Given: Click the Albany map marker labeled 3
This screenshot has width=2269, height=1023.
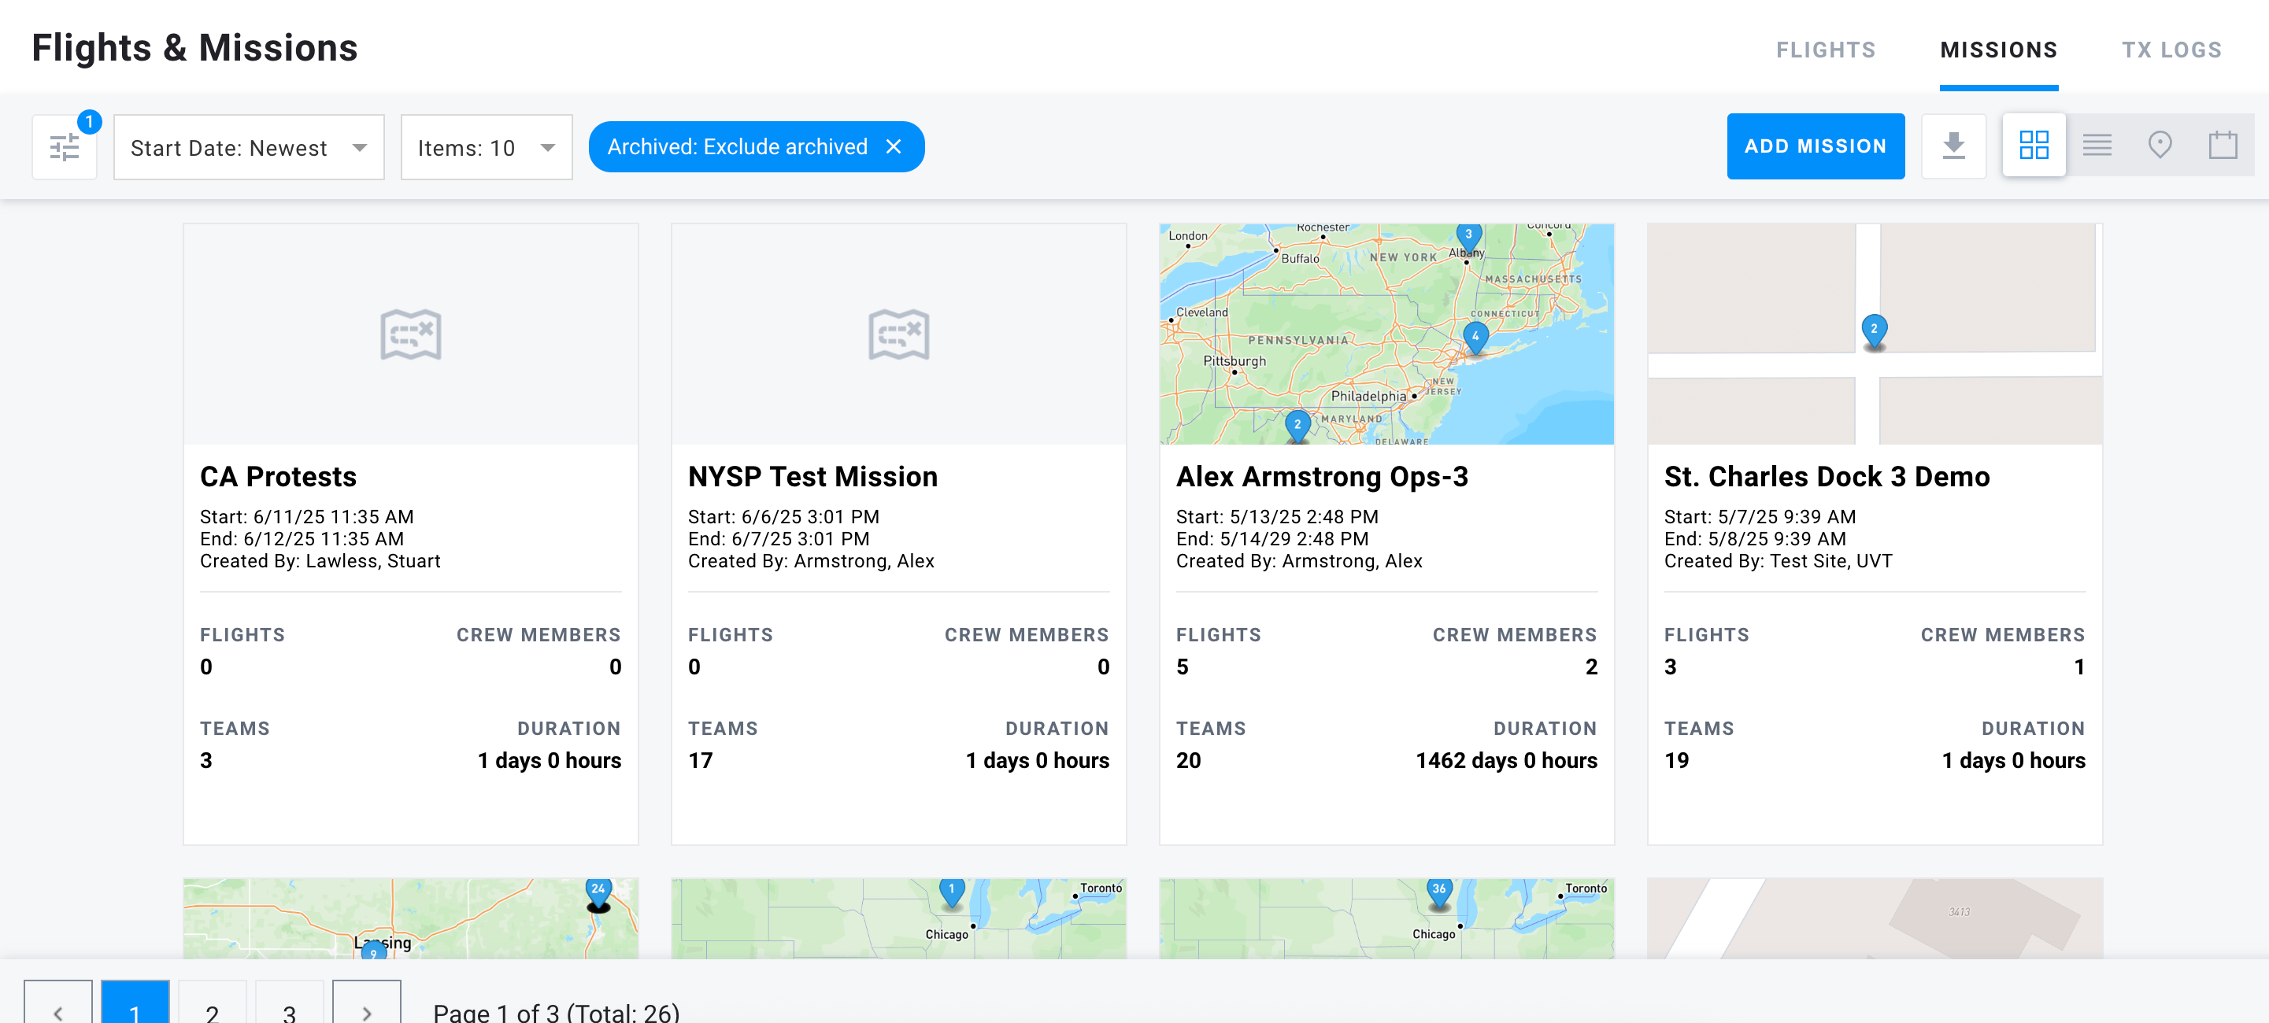Looking at the screenshot, I should click(1468, 236).
